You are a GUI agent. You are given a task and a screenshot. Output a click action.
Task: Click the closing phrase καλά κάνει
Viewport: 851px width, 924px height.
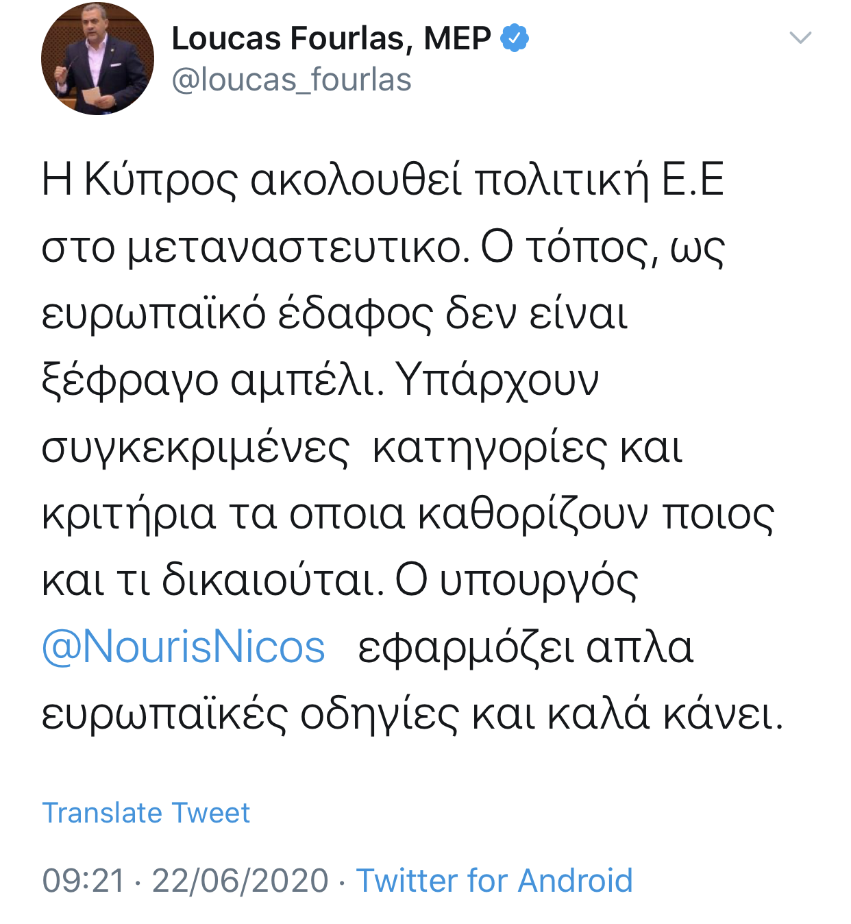pos(665,714)
